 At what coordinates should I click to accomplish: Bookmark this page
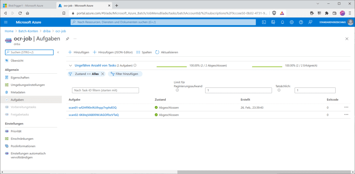(64, 13)
